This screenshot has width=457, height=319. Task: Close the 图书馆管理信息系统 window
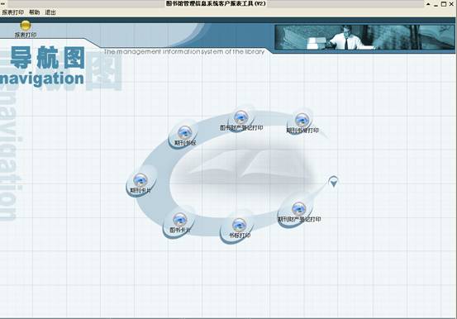452,4
